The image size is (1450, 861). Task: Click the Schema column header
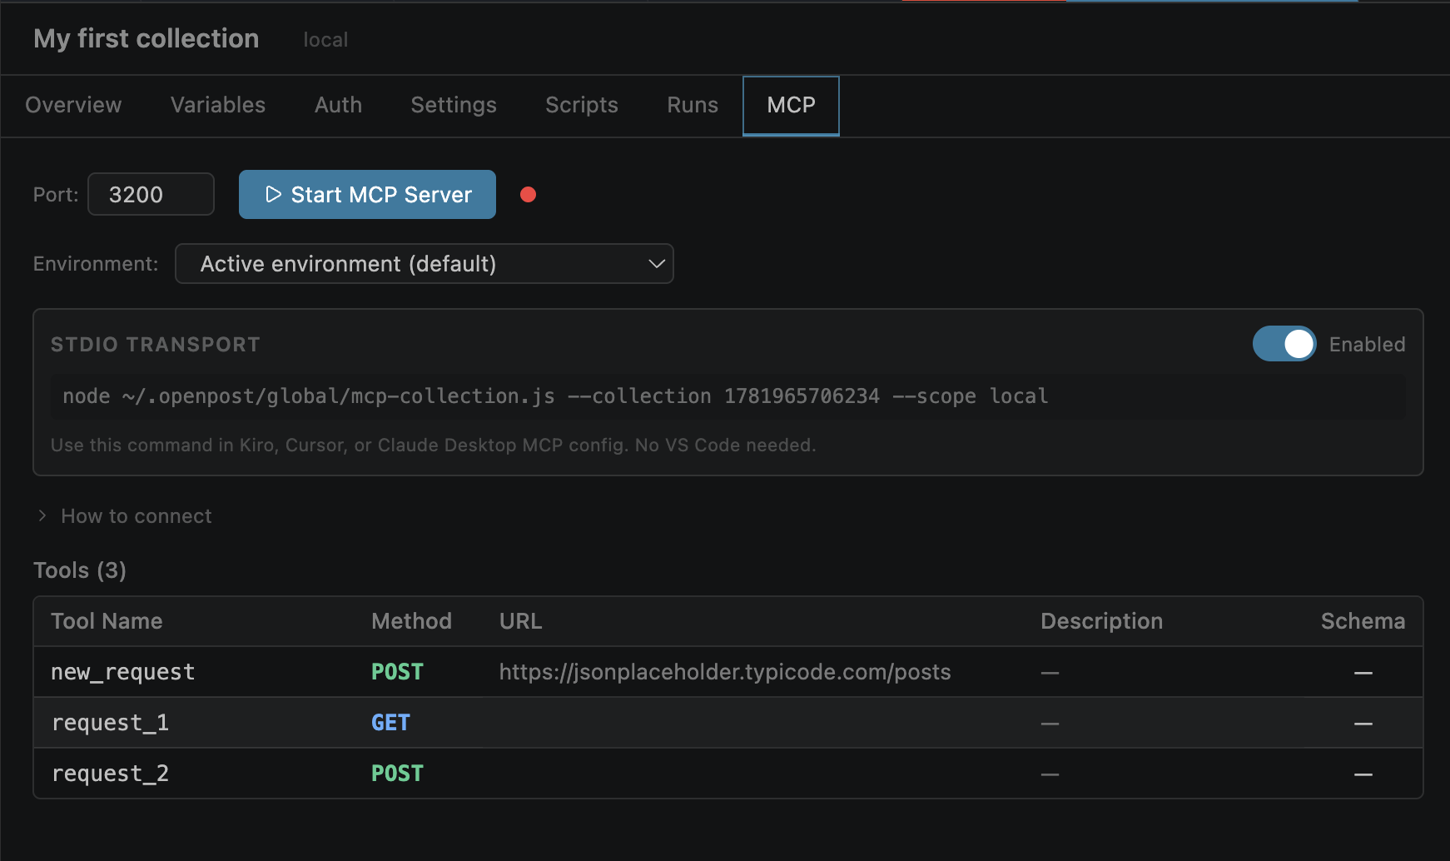click(1363, 621)
